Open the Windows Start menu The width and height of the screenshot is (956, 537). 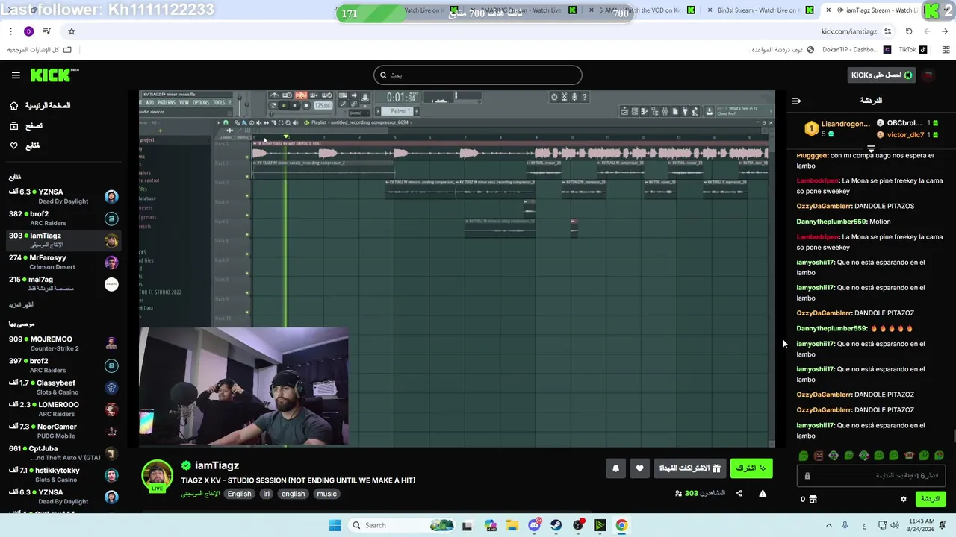(335, 525)
